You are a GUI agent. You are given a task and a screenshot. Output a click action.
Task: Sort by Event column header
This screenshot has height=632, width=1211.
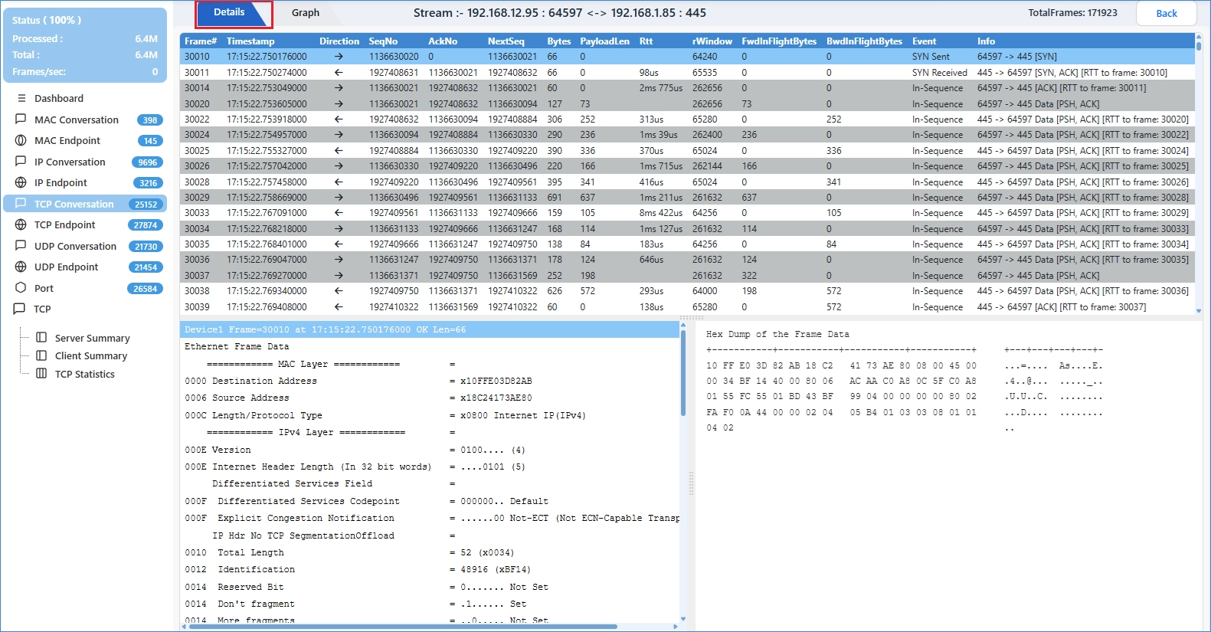[924, 41]
